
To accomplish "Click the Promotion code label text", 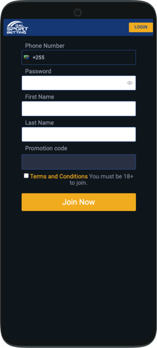I will [x=46, y=148].
